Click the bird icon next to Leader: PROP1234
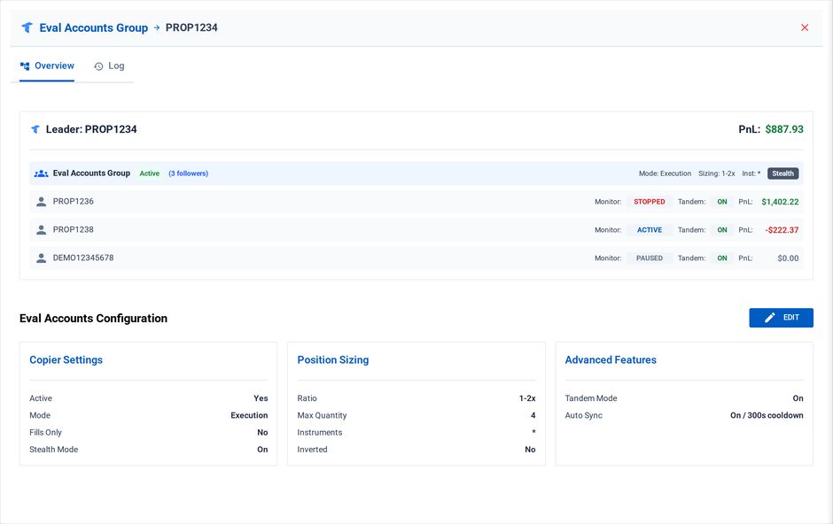 35,129
